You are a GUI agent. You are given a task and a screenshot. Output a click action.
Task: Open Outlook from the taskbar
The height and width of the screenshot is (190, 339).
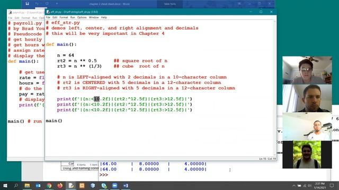pos(38,185)
